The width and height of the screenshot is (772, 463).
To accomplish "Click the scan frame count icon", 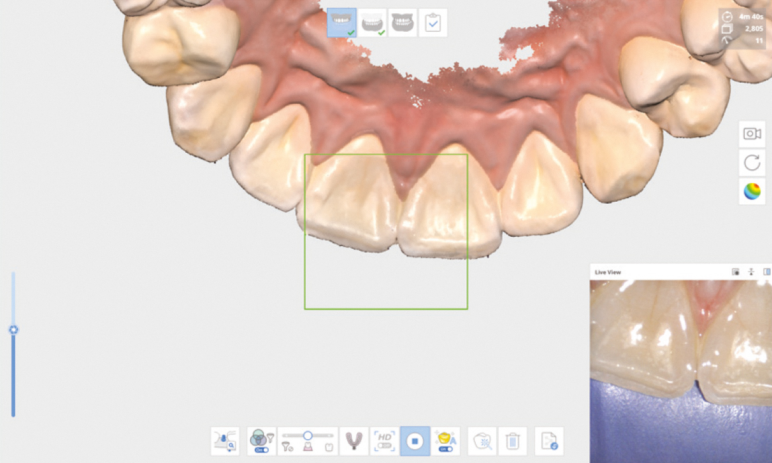I will pyautogui.click(x=727, y=29).
